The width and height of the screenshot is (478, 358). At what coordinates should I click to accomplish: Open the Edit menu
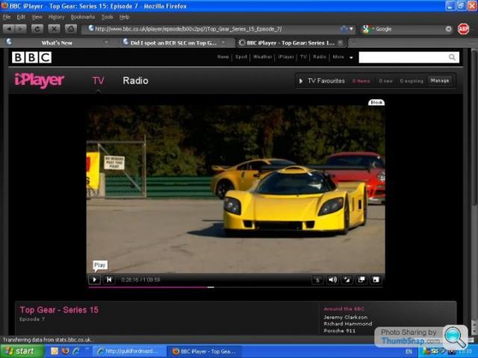(x=21, y=17)
